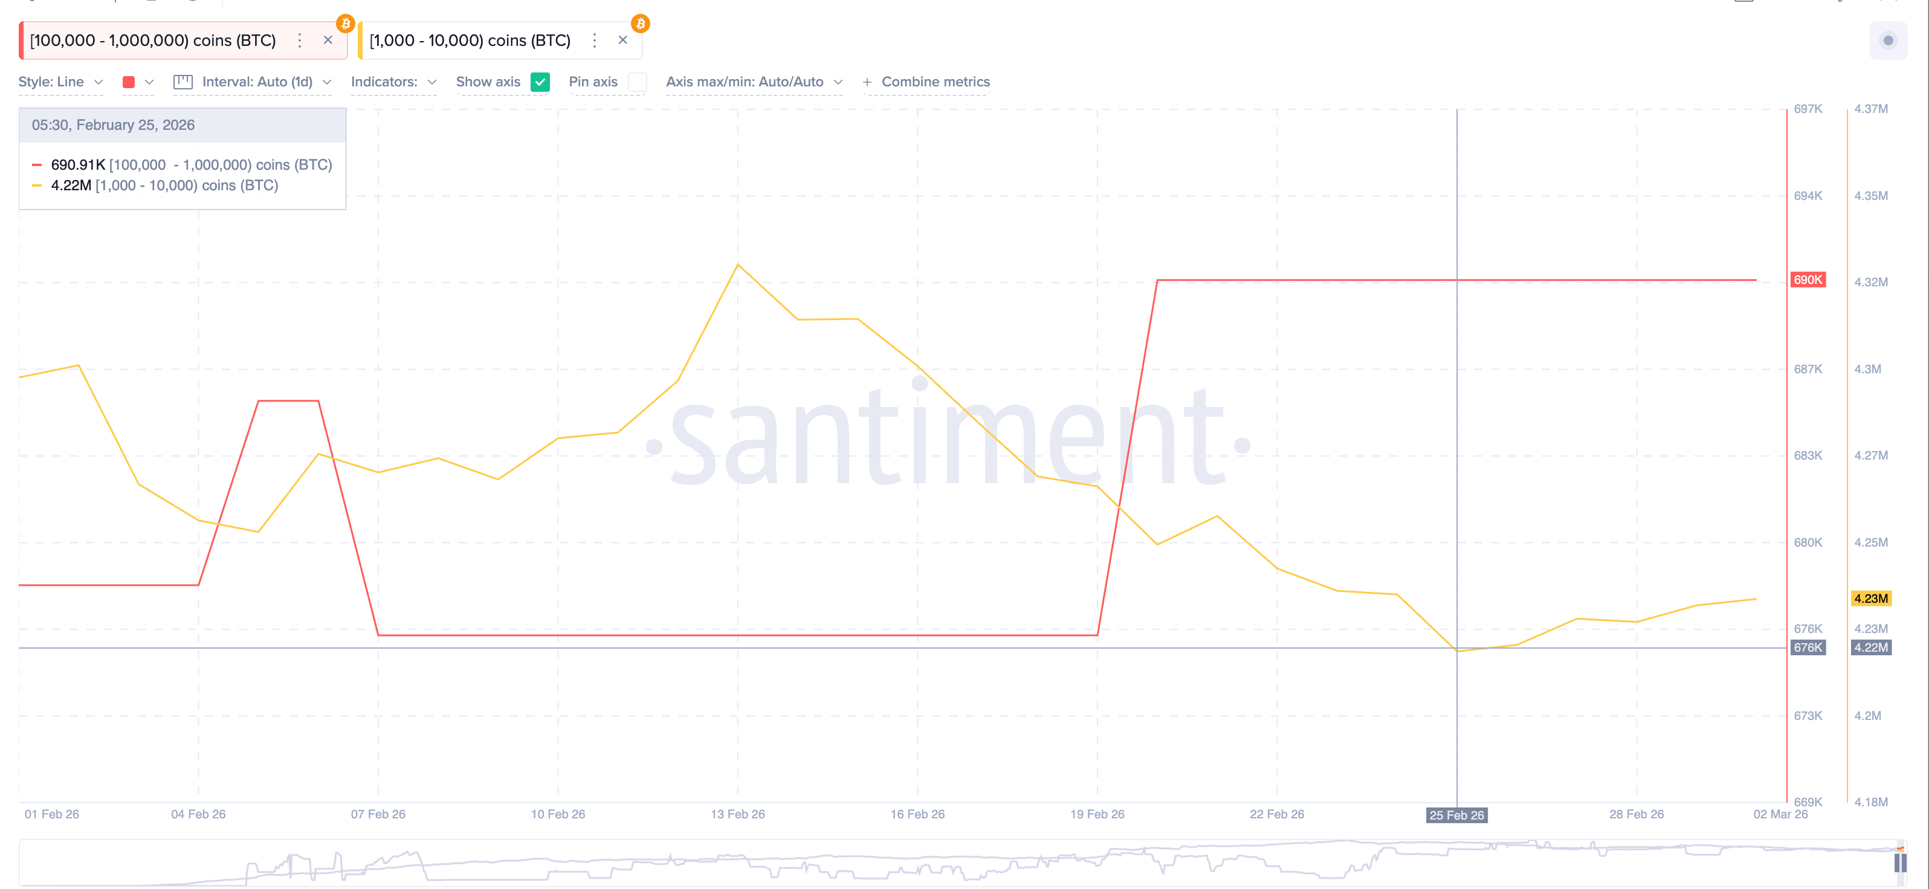
Task: Select the [1,000 - 10,000) coins metric tab
Action: tap(470, 40)
